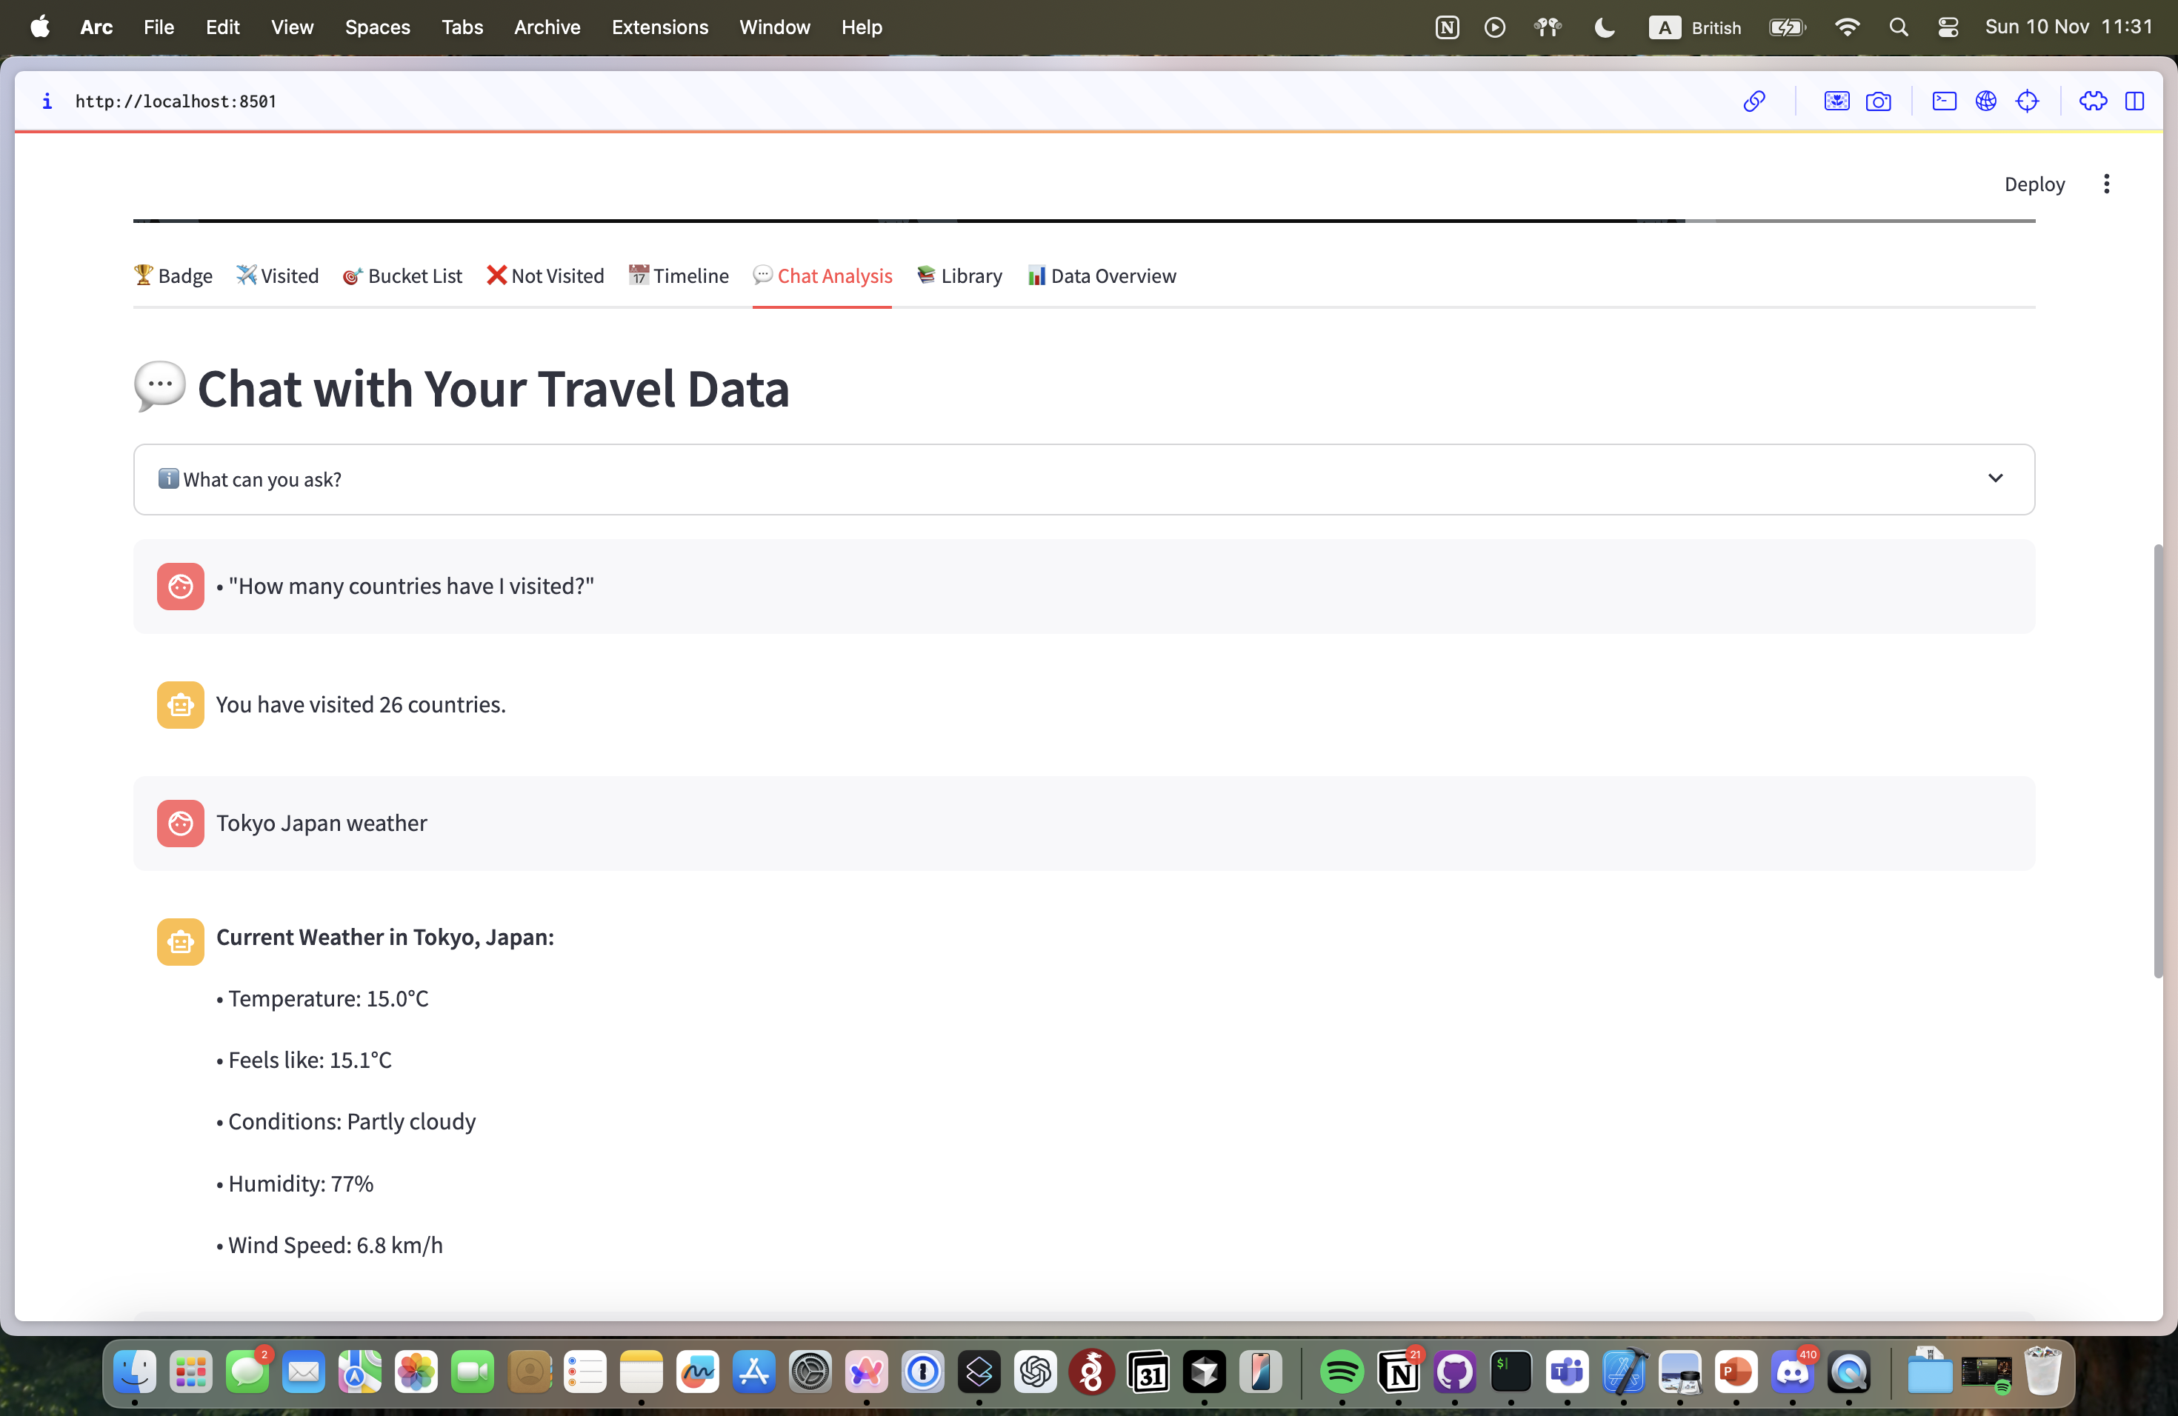Image resolution: width=2178 pixels, height=1416 pixels.
Task: Click the crosshair inspect icon in toolbar
Action: (2027, 101)
